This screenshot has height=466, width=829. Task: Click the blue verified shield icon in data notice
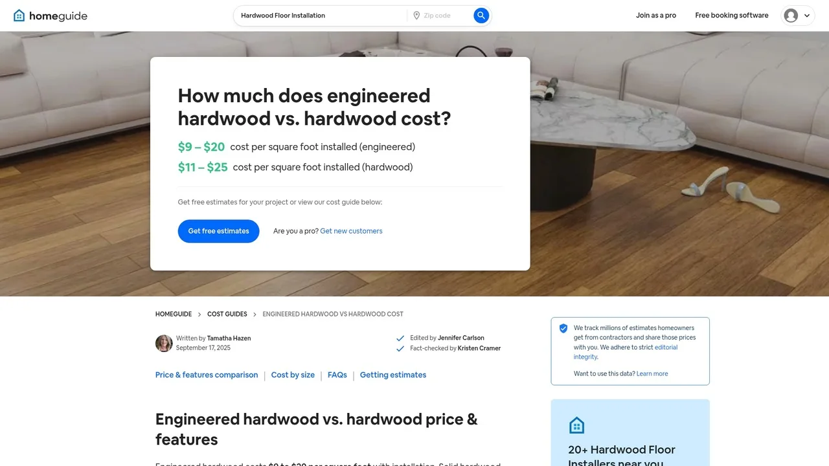click(563, 328)
